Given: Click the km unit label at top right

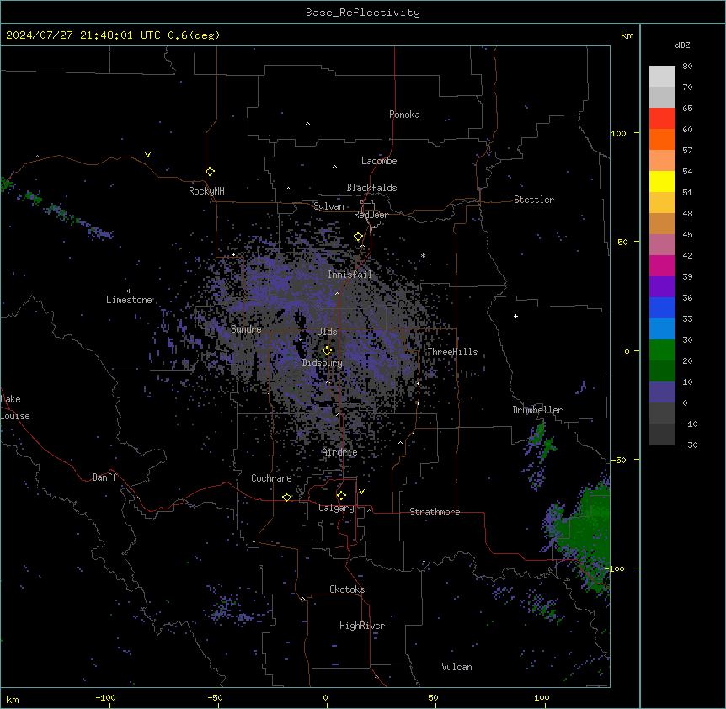Looking at the screenshot, I should [627, 35].
